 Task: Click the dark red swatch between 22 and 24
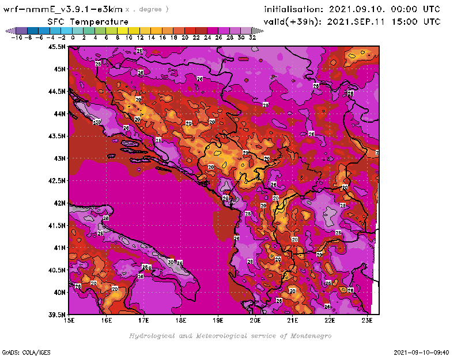click(201, 31)
